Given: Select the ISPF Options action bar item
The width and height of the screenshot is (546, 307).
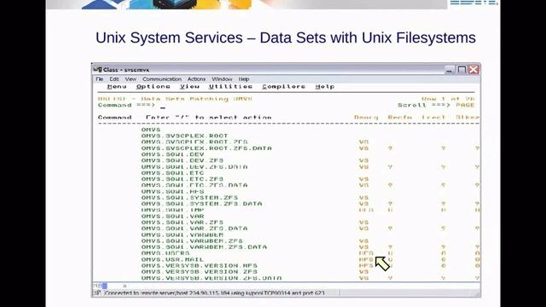Looking at the screenshot, I should pyautogui.click(x=154, y=86).
